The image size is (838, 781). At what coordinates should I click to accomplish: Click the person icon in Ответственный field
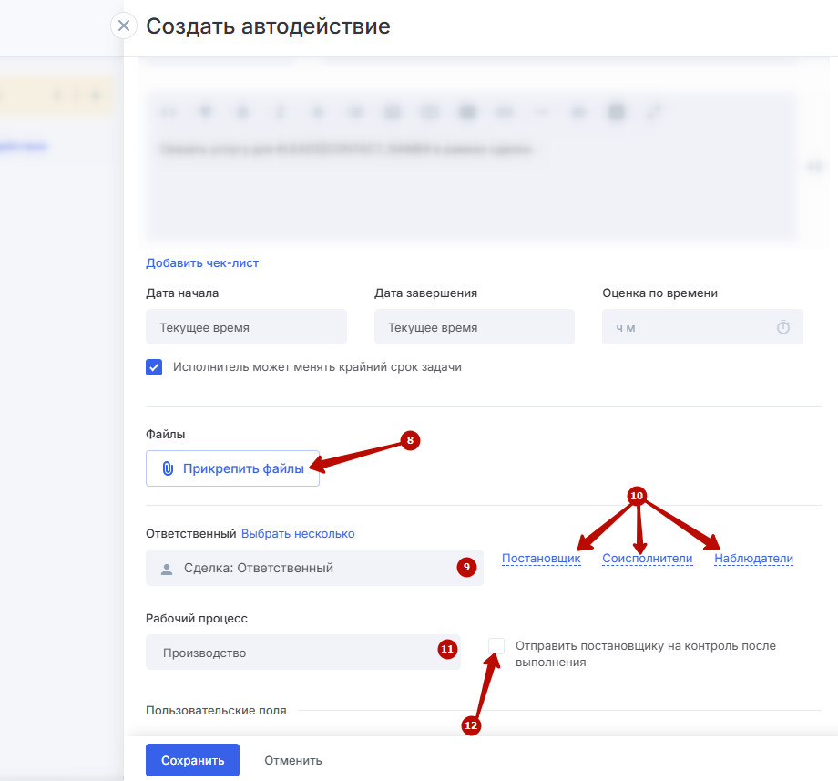[166, 569]
